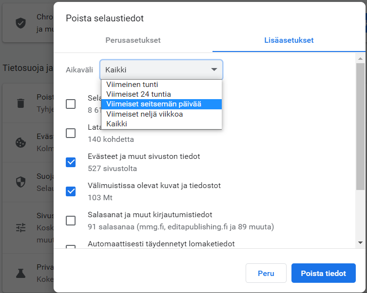The image size is (367, 293).
Task: Click the cookie icon in the settings list
Action: click(x=20, y=142)
